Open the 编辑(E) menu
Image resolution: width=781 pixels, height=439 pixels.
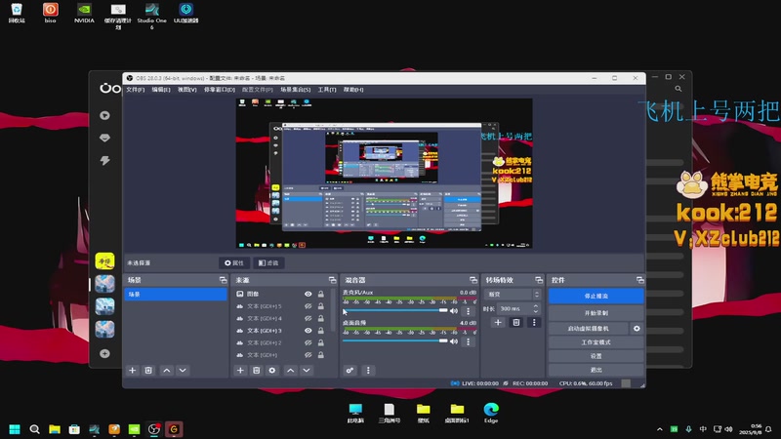pos(161,90)
